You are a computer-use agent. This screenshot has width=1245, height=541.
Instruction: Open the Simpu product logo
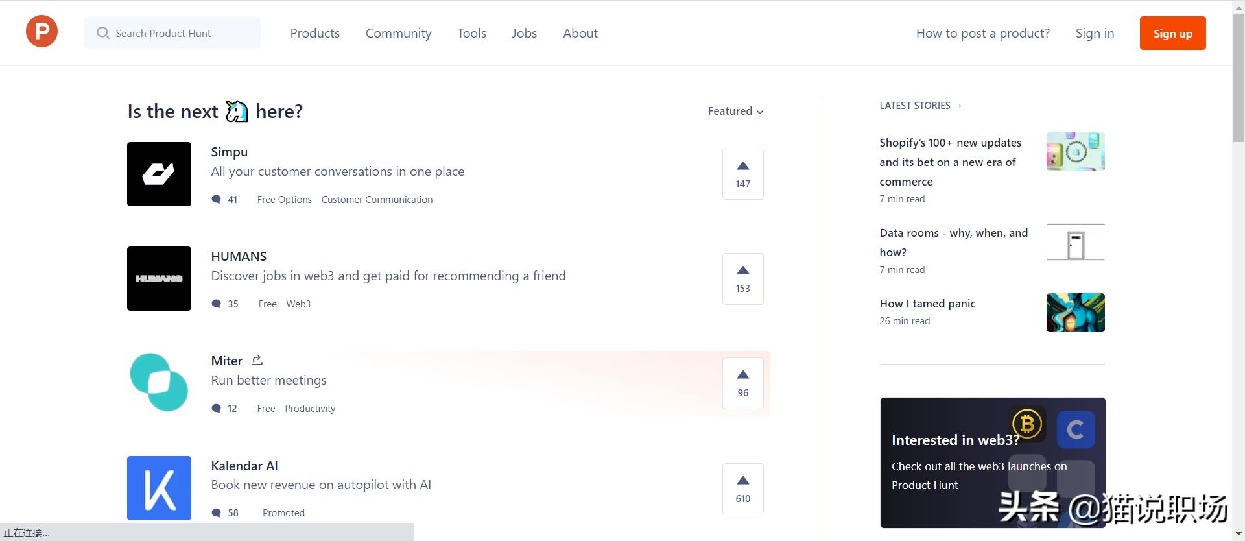(159, 174)
